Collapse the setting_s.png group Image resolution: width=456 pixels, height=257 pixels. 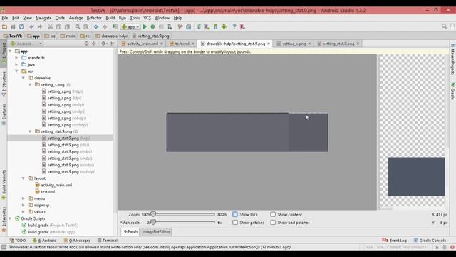[30, 84]
